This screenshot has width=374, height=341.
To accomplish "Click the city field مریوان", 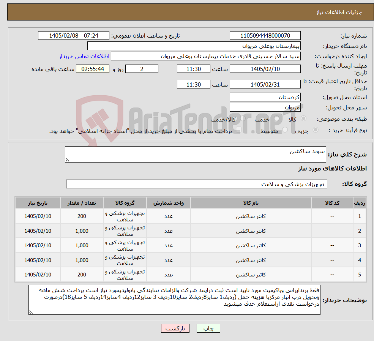I will [265, 107].
